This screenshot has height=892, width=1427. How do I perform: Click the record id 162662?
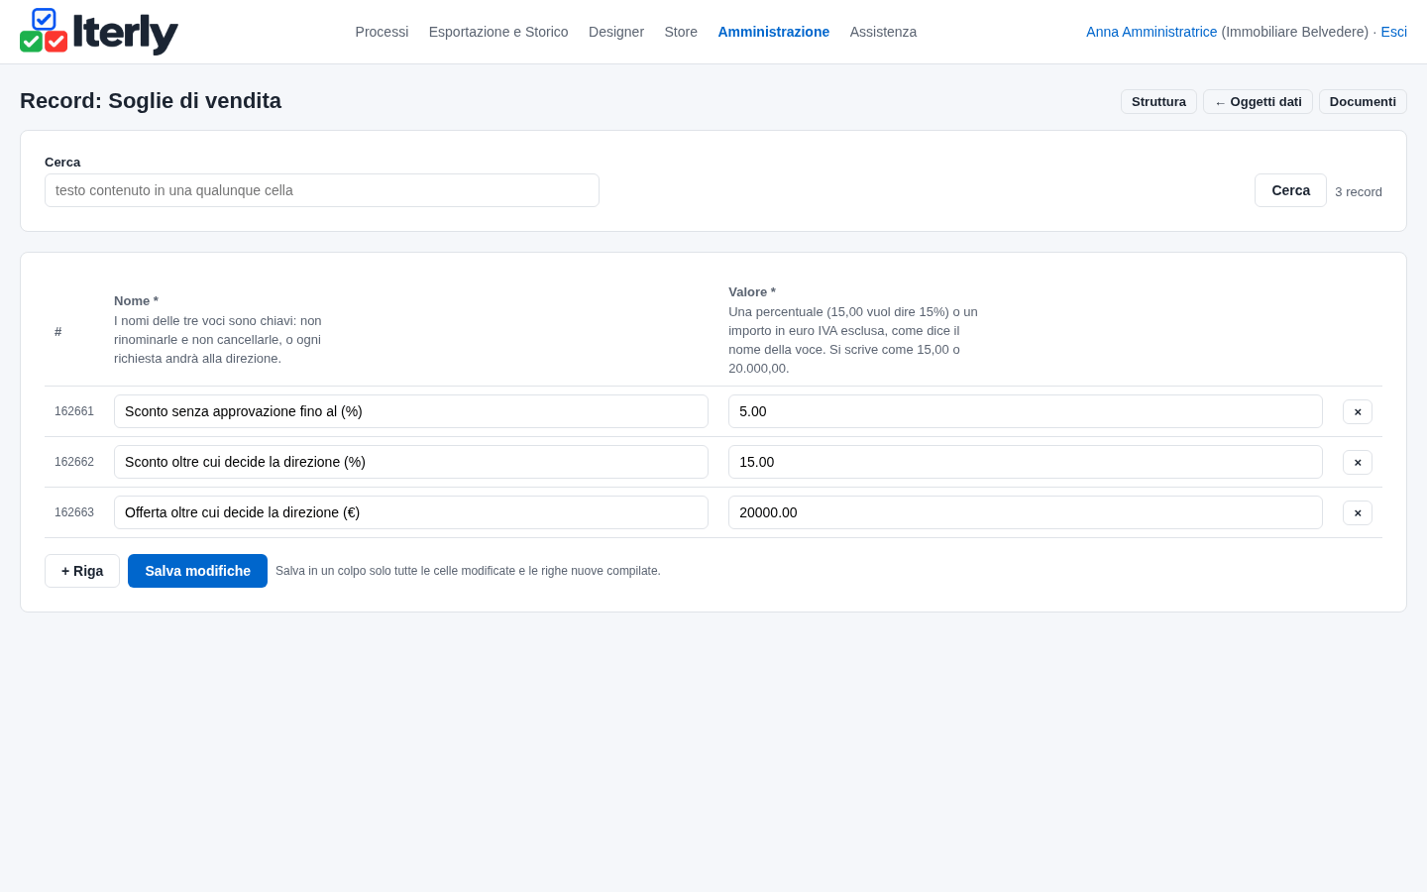point(74,462)
